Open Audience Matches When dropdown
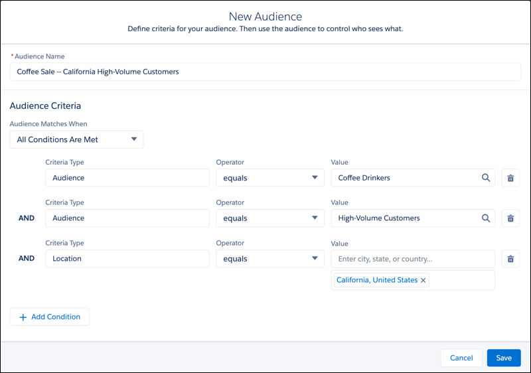 tap(76, 139)
